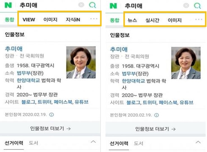This screenshot has width=207, height=152.
Task: Collapse the 선거이력 section chevron in right panel
Action: (x=198, y=142)
